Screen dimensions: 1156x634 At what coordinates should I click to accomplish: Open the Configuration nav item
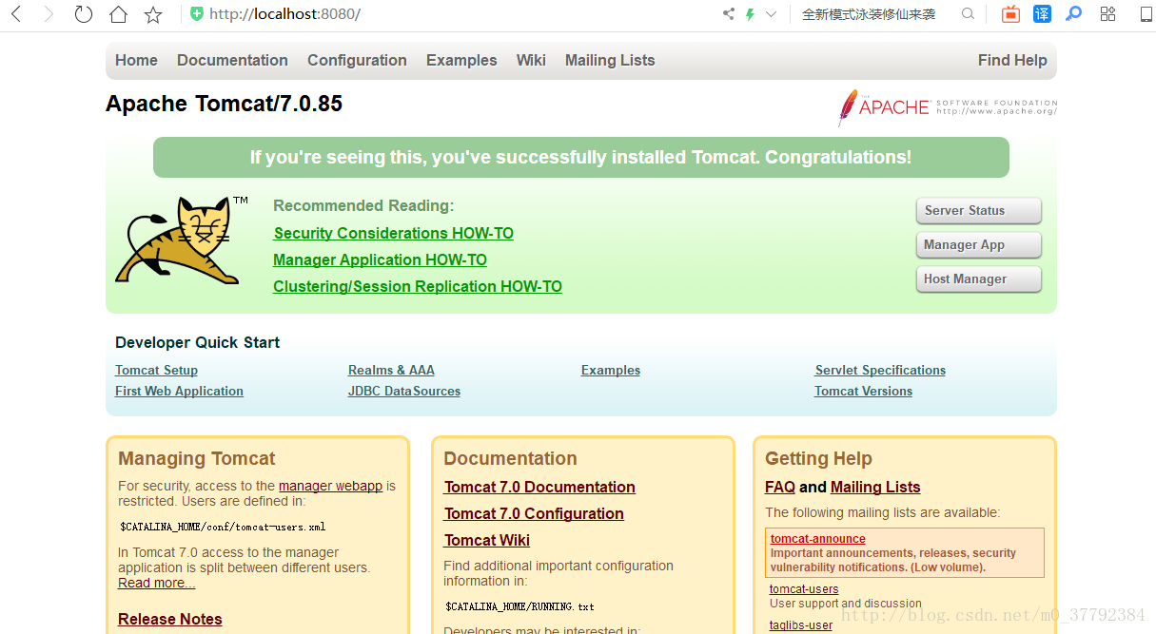pyautogui.click(x=357, y=60)
